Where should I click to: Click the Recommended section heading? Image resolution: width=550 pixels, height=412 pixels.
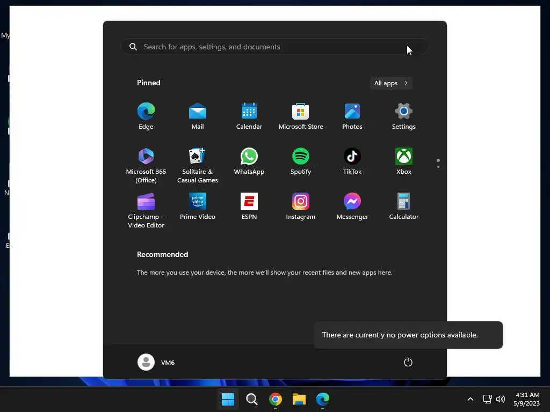coord(162,255)
